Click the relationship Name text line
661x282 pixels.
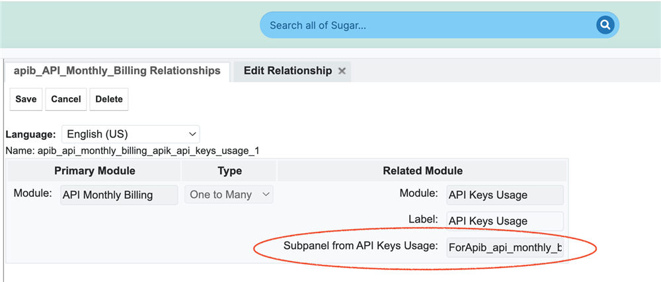click(x=132, y=151)
